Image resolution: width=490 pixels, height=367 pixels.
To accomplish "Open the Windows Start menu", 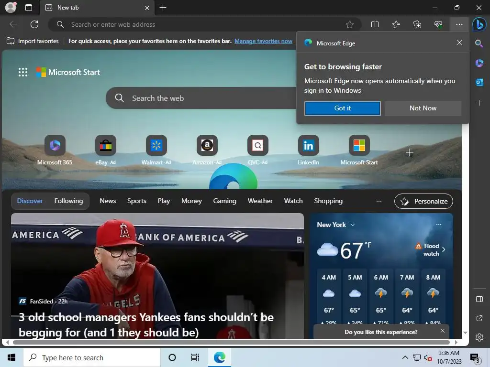I will (11, 357).
